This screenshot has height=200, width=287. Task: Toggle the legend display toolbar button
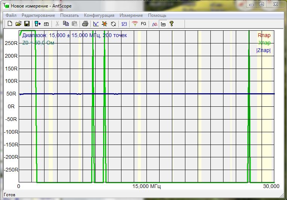(163, 24)
